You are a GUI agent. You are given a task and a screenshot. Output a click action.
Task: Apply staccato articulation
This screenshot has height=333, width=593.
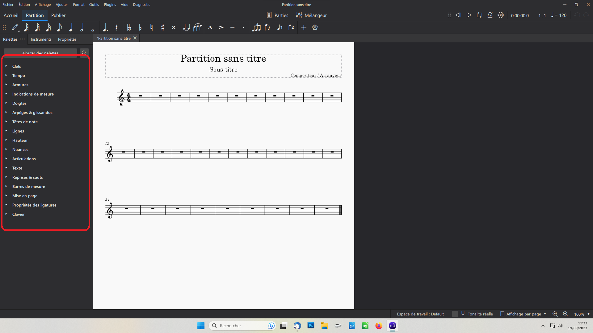point(243,27)
